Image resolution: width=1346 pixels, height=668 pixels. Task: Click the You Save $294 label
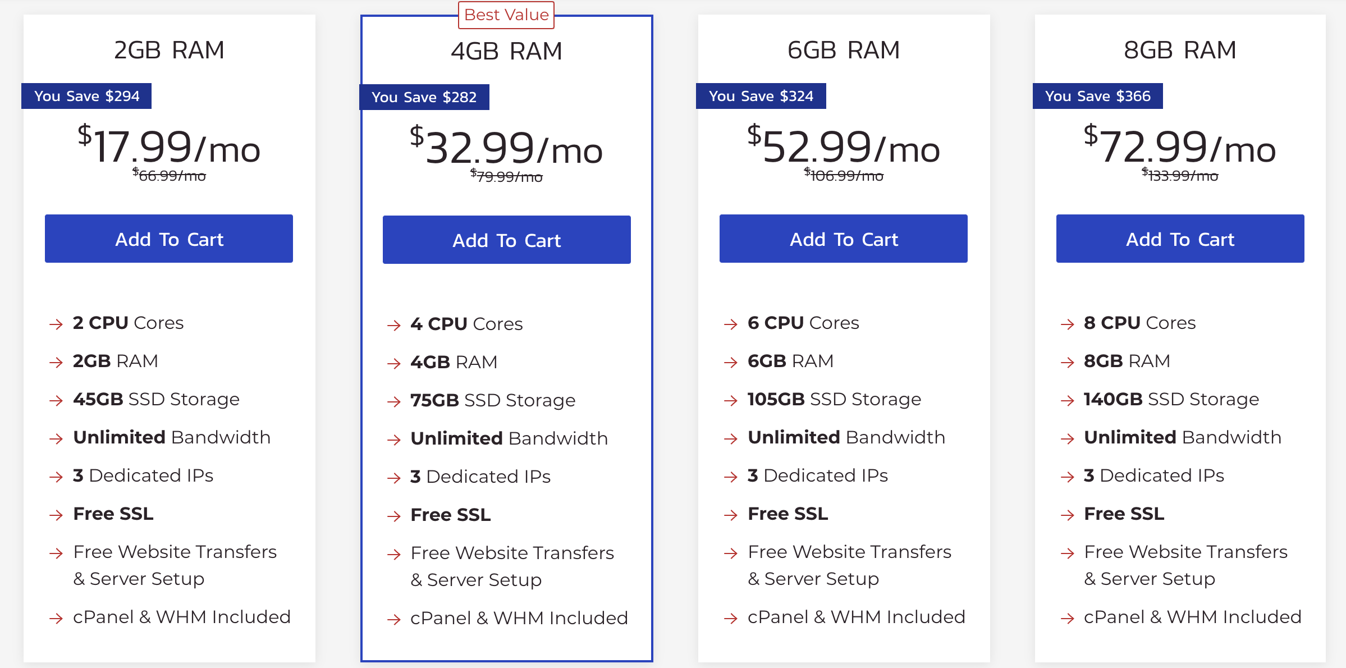pos(86,96)
